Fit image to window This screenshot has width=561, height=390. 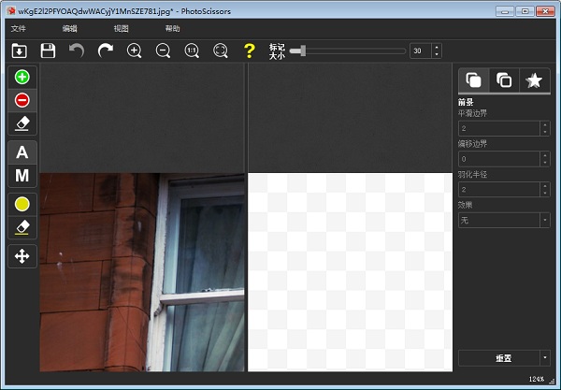221,51
